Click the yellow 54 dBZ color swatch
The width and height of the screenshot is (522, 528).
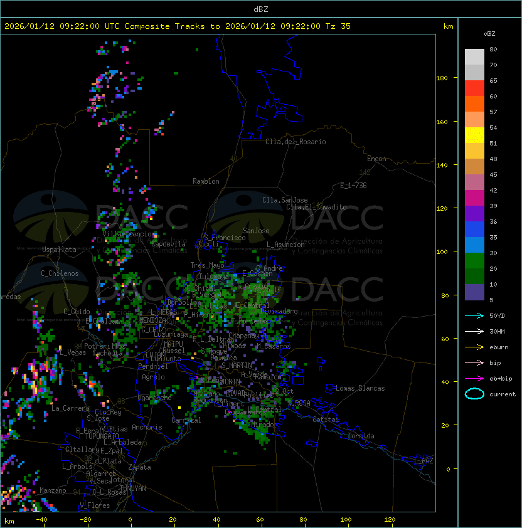[x=474, y=135]
